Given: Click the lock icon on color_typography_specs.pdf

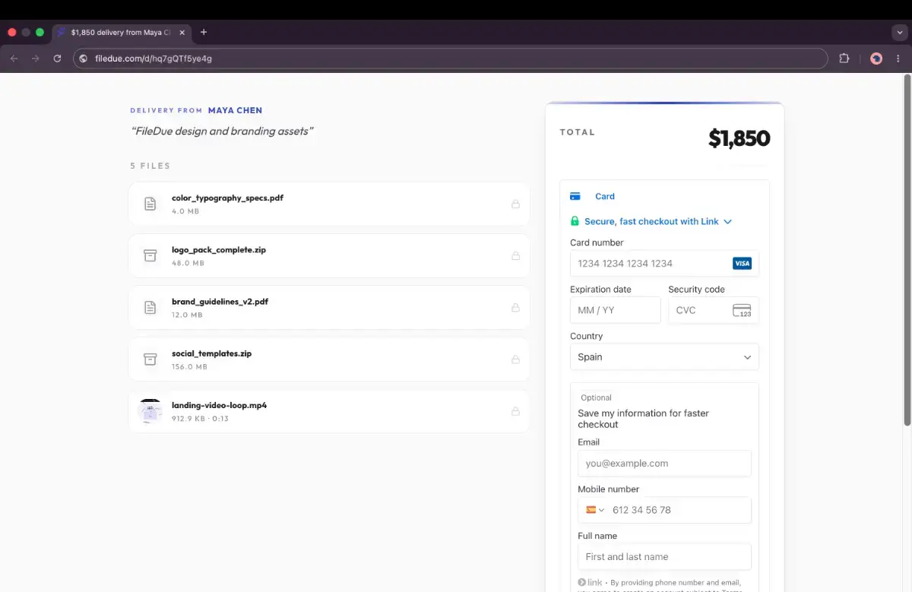Looking at the screenshot, I should click(515, 204).
